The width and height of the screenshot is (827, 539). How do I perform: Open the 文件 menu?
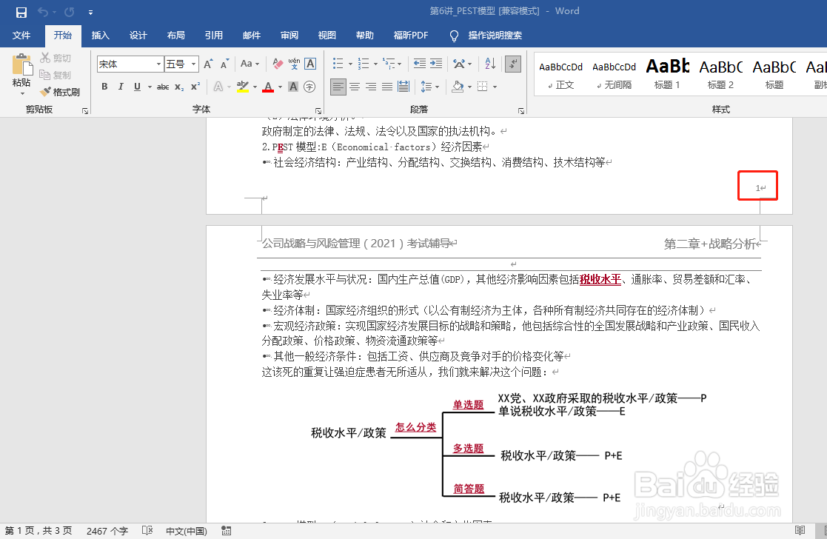click(x=21, y=36)
